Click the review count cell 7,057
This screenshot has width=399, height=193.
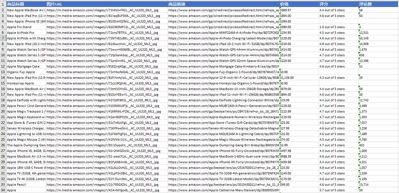click(x=379, y=123)
